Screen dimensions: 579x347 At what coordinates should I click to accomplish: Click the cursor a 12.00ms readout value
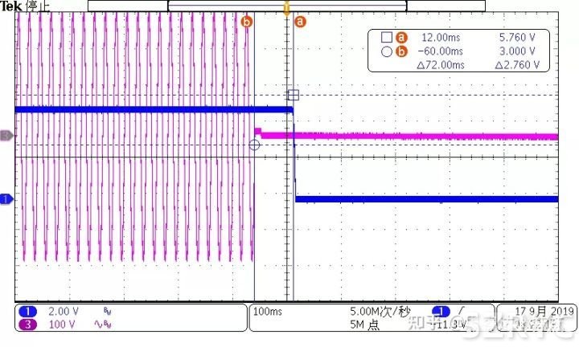pos(444,37)
